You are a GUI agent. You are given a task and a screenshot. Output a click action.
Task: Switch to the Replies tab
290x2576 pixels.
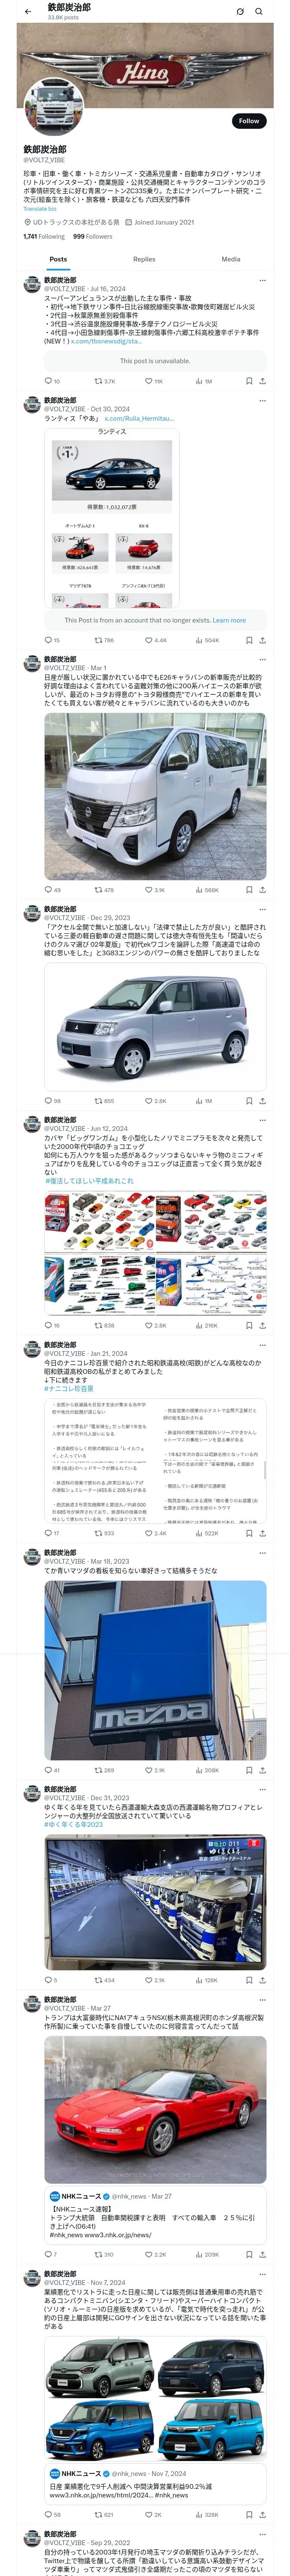pyautogui.click(x=144, y=259)
